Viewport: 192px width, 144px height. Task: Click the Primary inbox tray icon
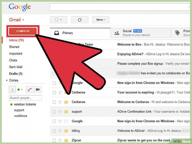tap(57, 33)
